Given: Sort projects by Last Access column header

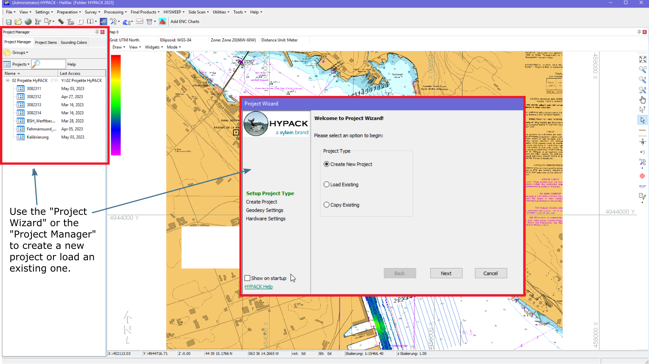Looking at the screenshot, I should pyautogui.click(x=82, y=73).
